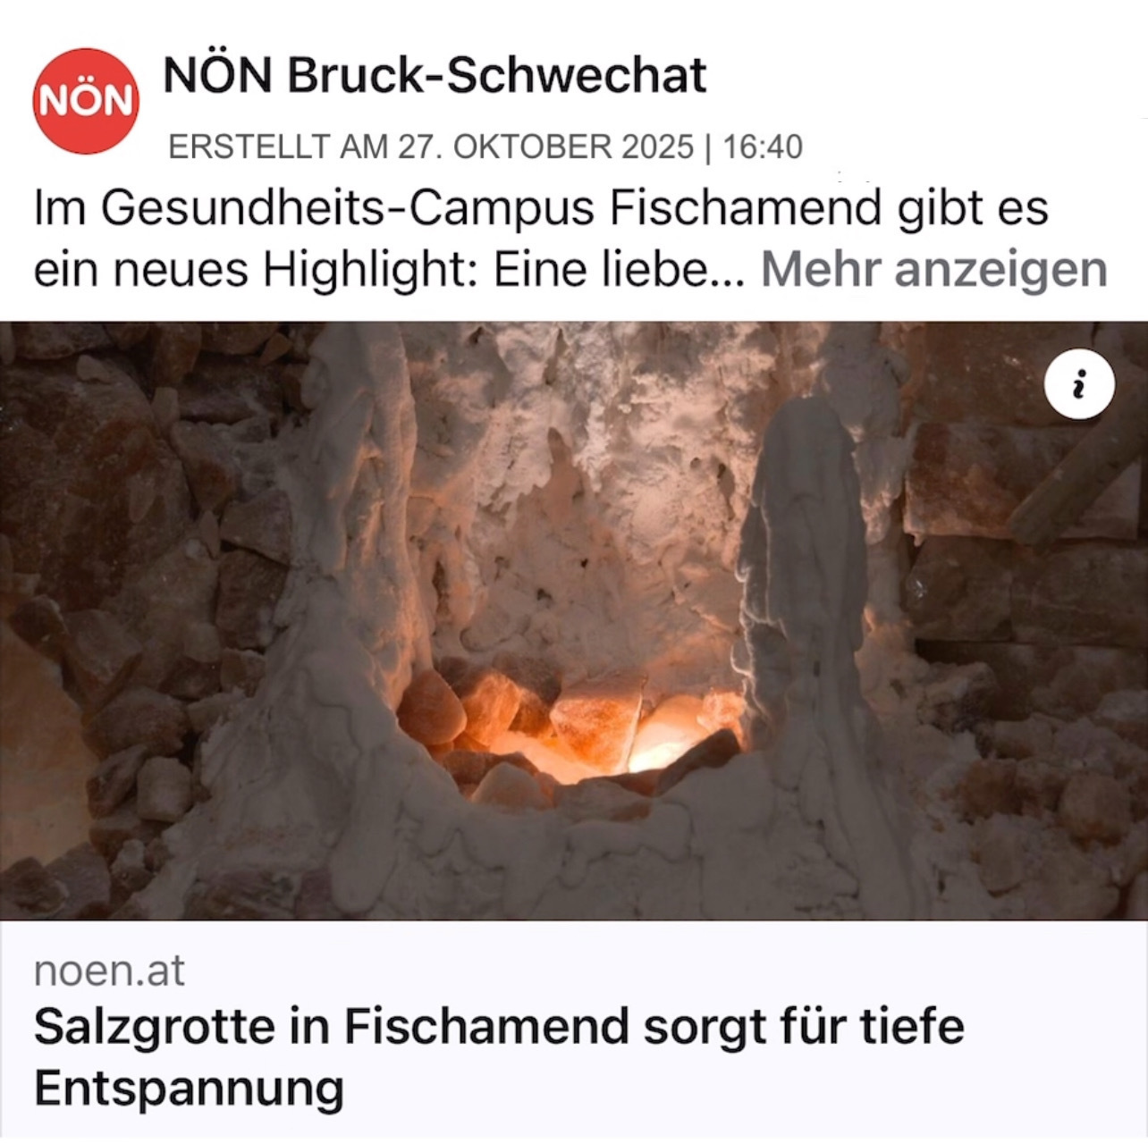Click the salt-covered floor below the glow
The height and width of the screenshot is (1143, 1148).
[572, 858]
